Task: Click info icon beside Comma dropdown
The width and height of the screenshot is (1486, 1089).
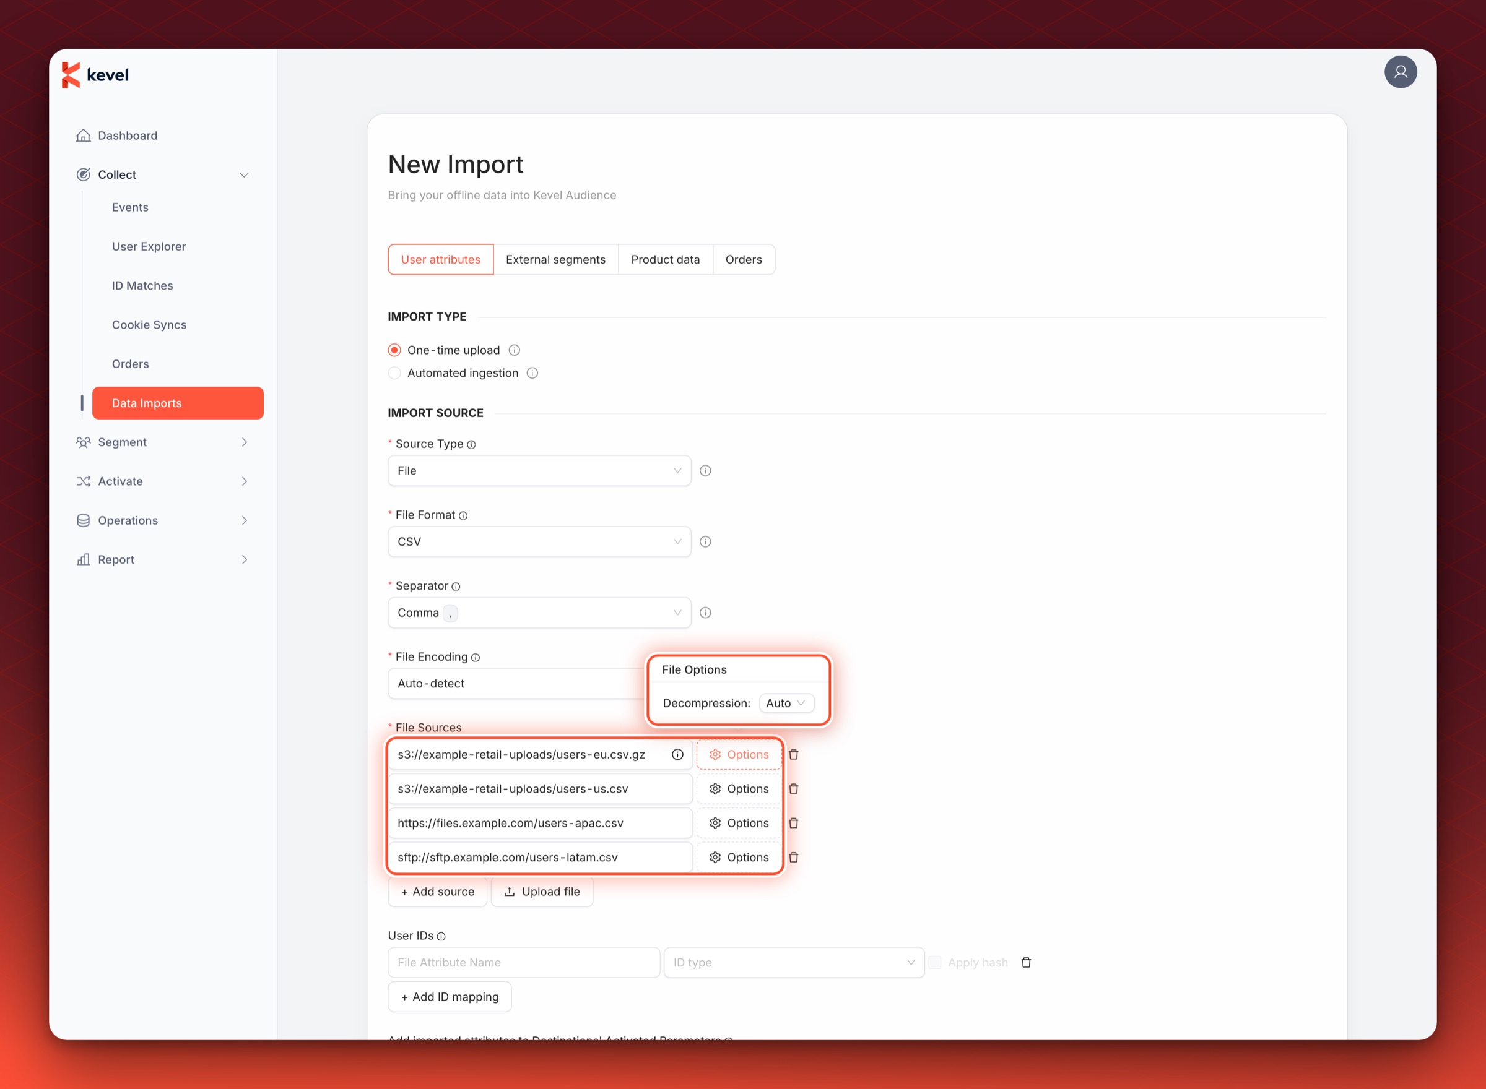Action: [705, 613]
